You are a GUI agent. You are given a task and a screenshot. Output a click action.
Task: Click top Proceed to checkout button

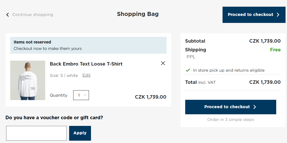(254, 15)
